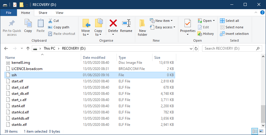This screenshot has height=135, width=266.
Task: Click Paste shortcut in the ribbon
Action: pyautogui.click(x=62, y=34)
